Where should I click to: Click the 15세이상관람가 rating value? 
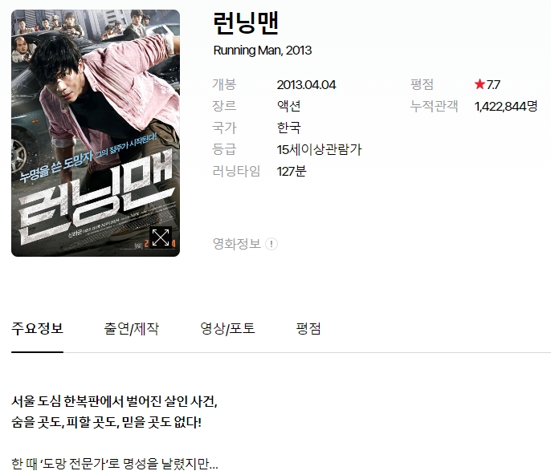[319, 149]
